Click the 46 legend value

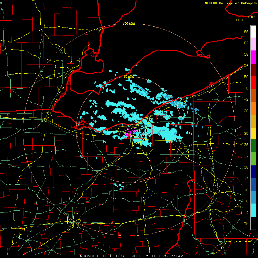246,88
